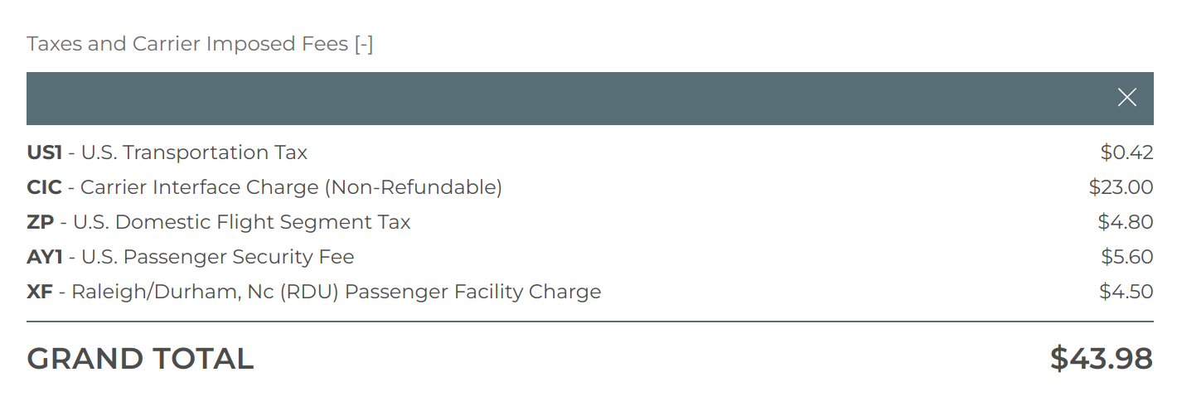1177x411 pixels.
Task: Select the CIC fee code
Action: (x=44, y=187)
